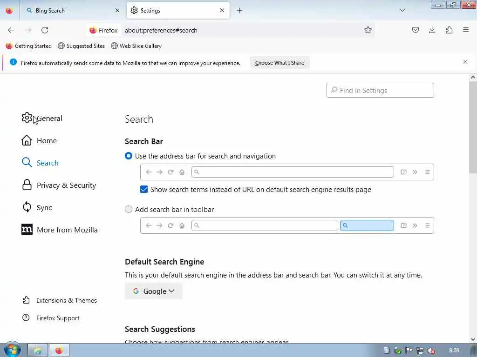Click the vertical scrollbar thumb
The image size is (477, 357).
473,127
